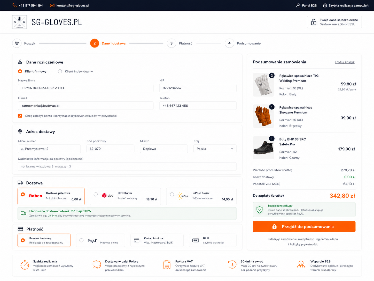Click the phone number +48 517 594 194
The image size is (374, 281).
[x=31, y=5]
